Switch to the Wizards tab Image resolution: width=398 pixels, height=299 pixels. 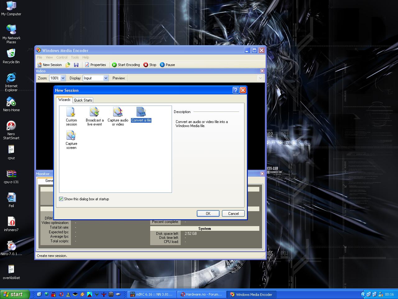point(64,100)
